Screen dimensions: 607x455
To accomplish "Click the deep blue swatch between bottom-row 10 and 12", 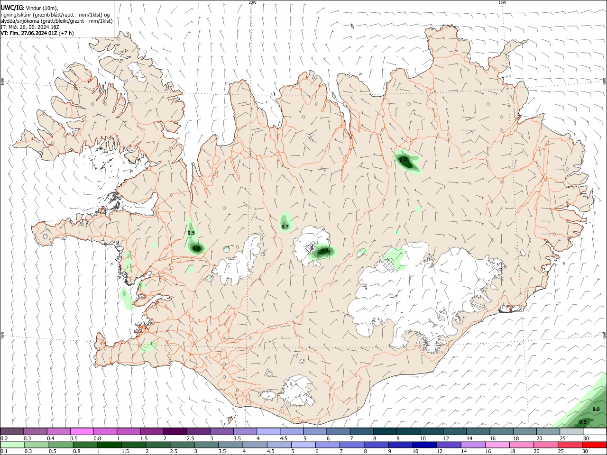I will (424, 445).
